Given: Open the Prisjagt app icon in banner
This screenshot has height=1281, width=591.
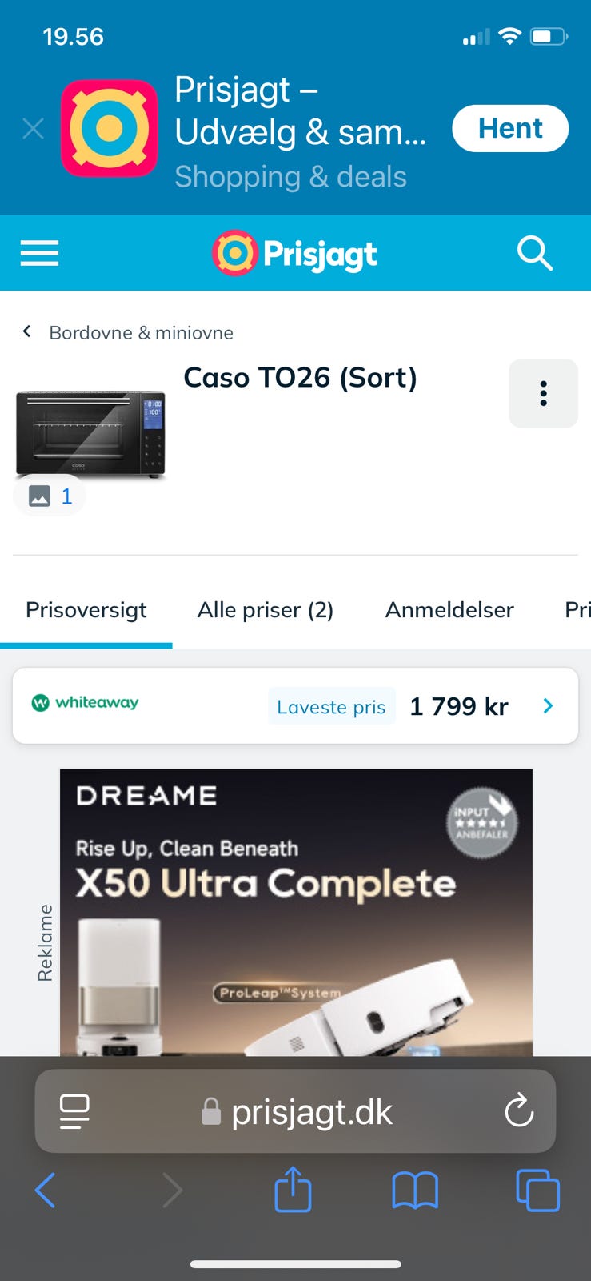Looking at the screenshot, I should coord(110,128).
